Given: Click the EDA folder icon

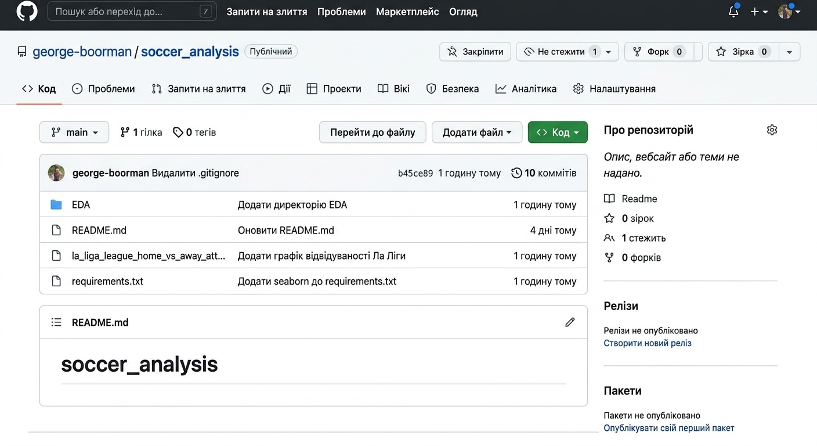Looking at the screenshot, I should click(x=56, y=204).
